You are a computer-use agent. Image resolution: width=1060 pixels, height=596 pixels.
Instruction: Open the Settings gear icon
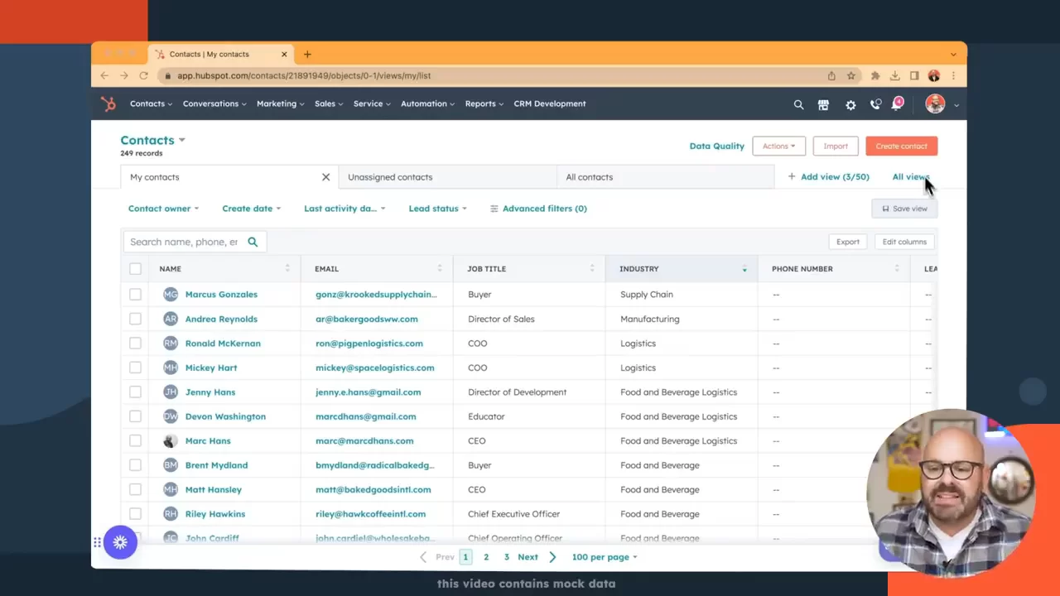[850, 105]
